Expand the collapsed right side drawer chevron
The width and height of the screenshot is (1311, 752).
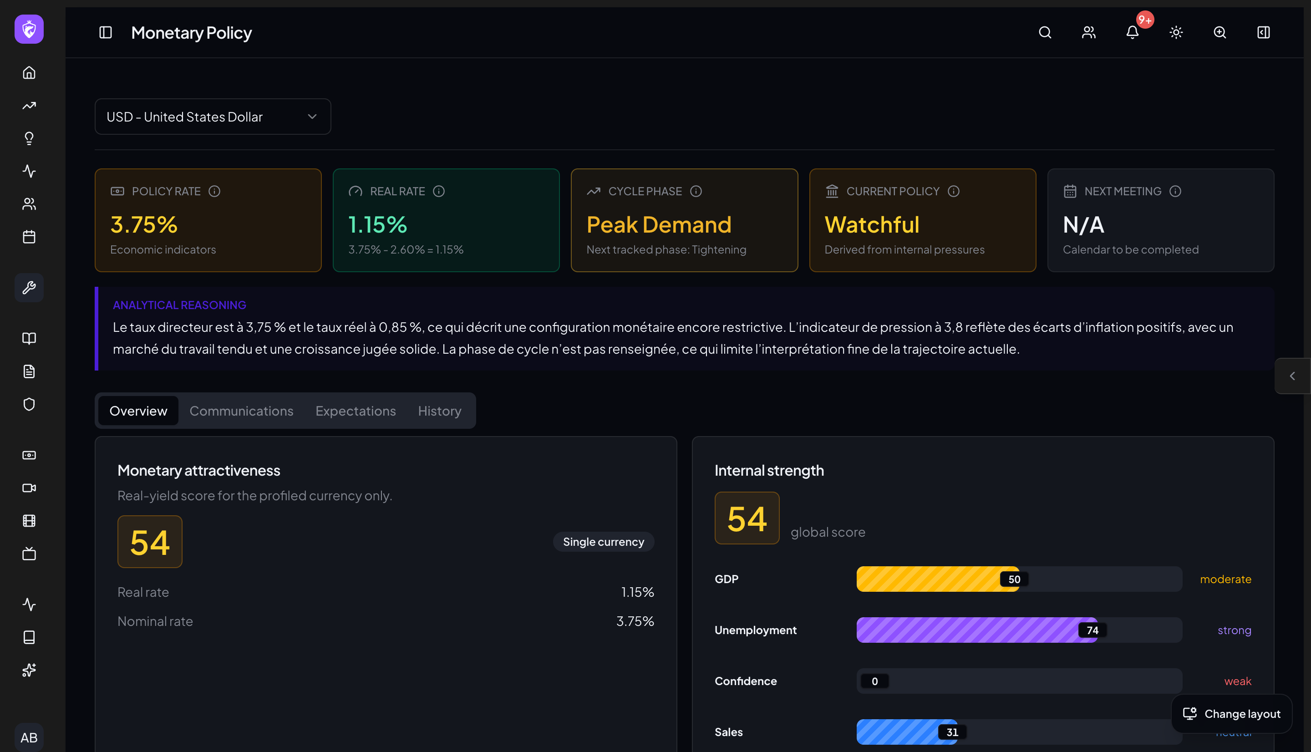point(1292,376)
